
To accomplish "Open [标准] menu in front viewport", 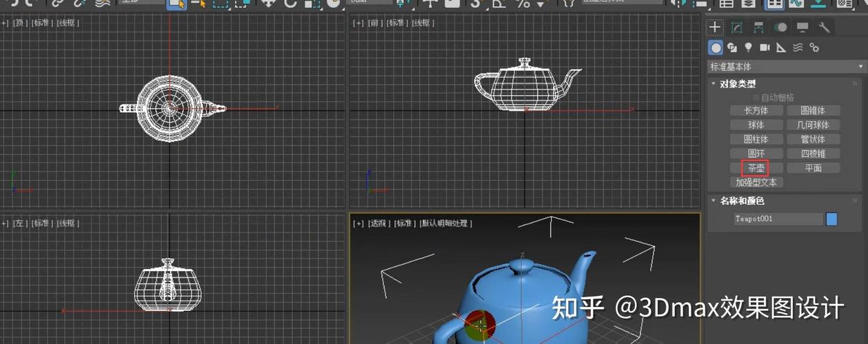I will point(398,23).
